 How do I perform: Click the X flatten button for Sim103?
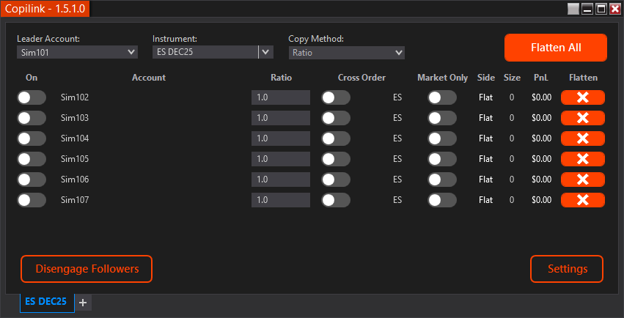click(582, 118)
